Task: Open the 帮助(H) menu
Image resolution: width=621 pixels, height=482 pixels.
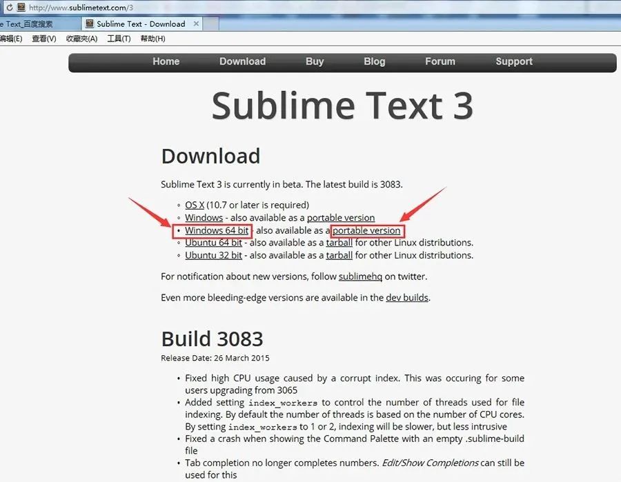Action: (x=153, y=39)
